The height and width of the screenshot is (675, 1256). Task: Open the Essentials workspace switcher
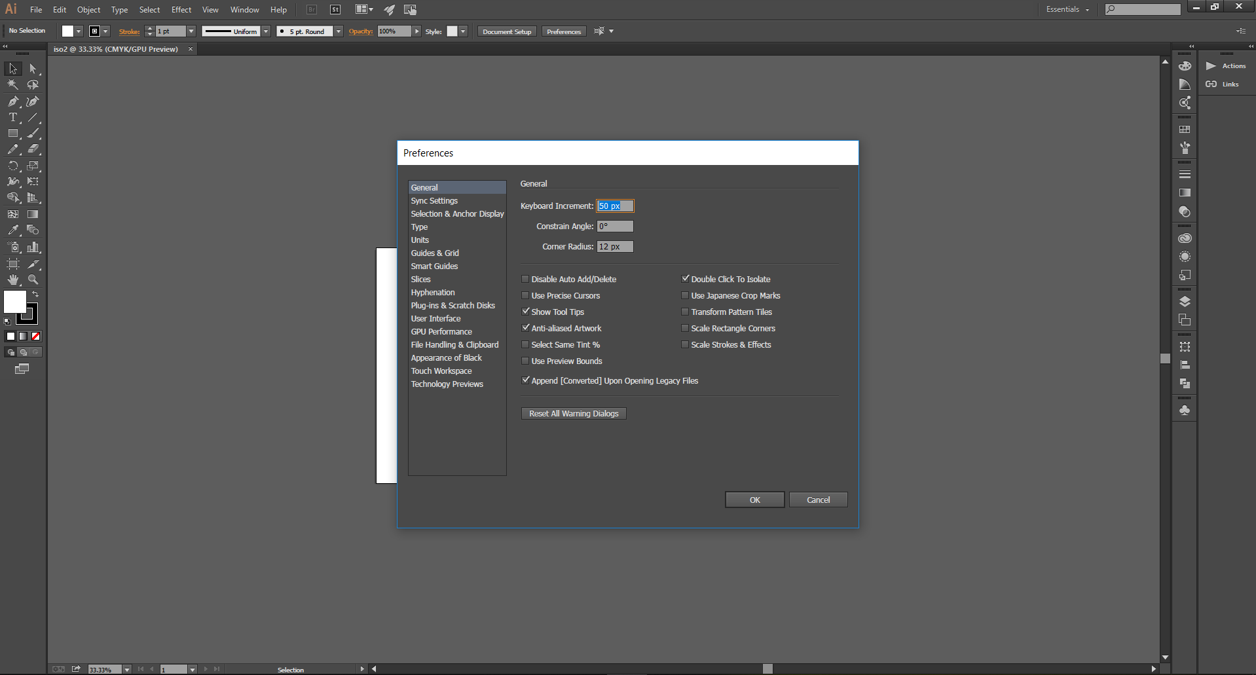click(1067, 9)
